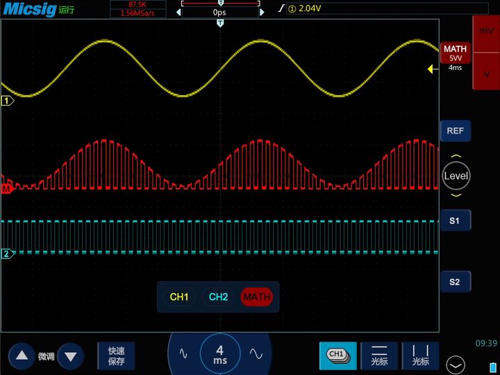This screenshot has width=500, height=375.
Task: Select the S1 button
Action: tap(455, 221)
